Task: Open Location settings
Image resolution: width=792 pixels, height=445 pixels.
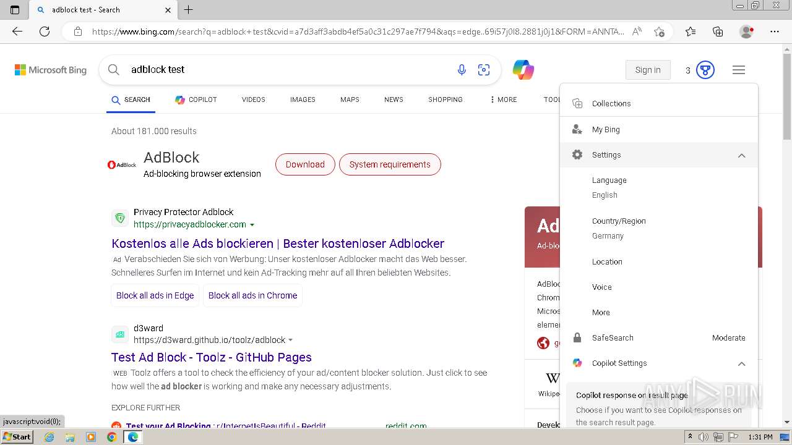Action: [659, 261]
